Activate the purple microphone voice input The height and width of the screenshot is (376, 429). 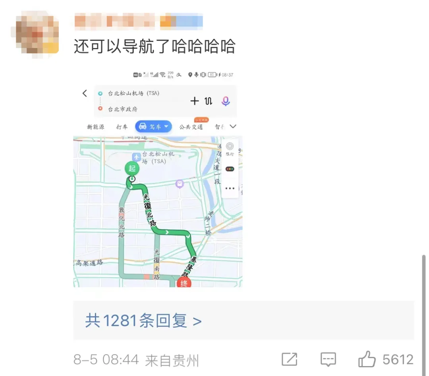[226, 101]
